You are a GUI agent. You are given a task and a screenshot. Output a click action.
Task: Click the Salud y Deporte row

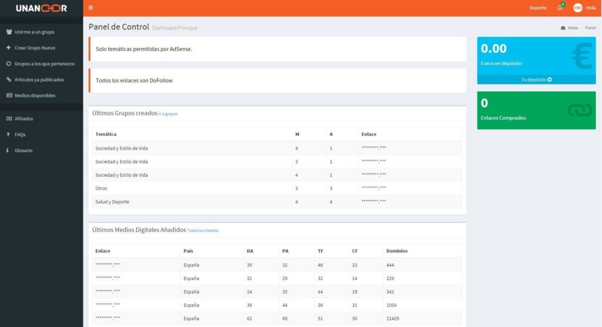pos(277,201)
